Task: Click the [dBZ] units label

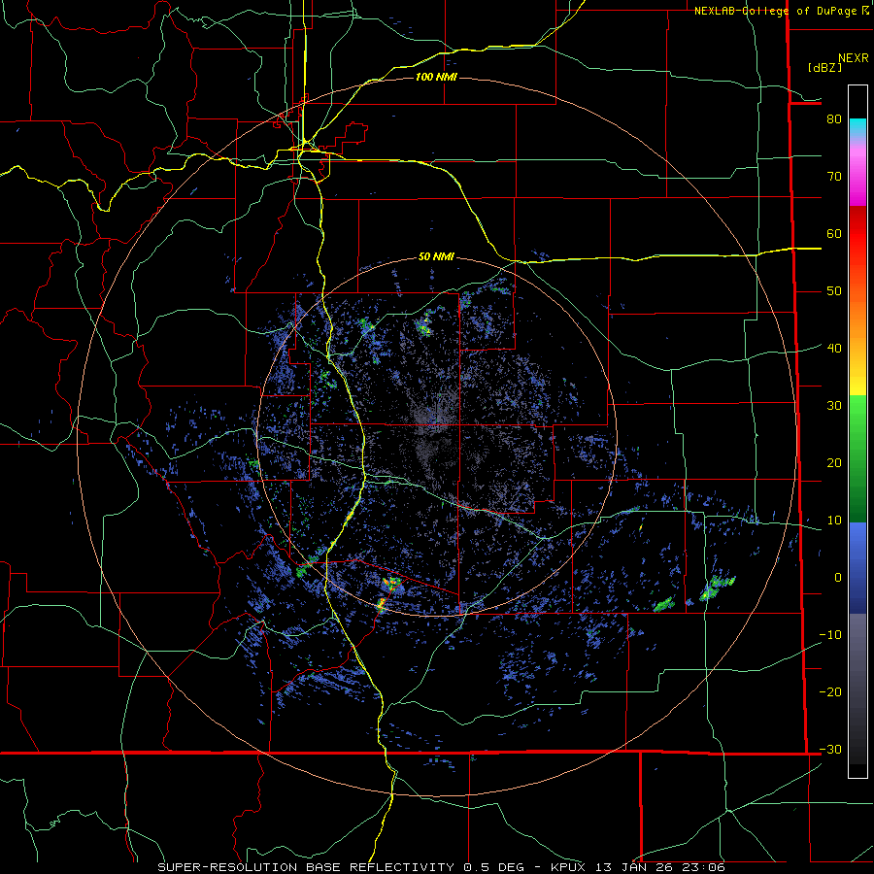Action: 824,67
